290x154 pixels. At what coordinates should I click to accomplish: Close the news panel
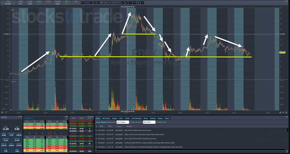click(x=288, y=117)
